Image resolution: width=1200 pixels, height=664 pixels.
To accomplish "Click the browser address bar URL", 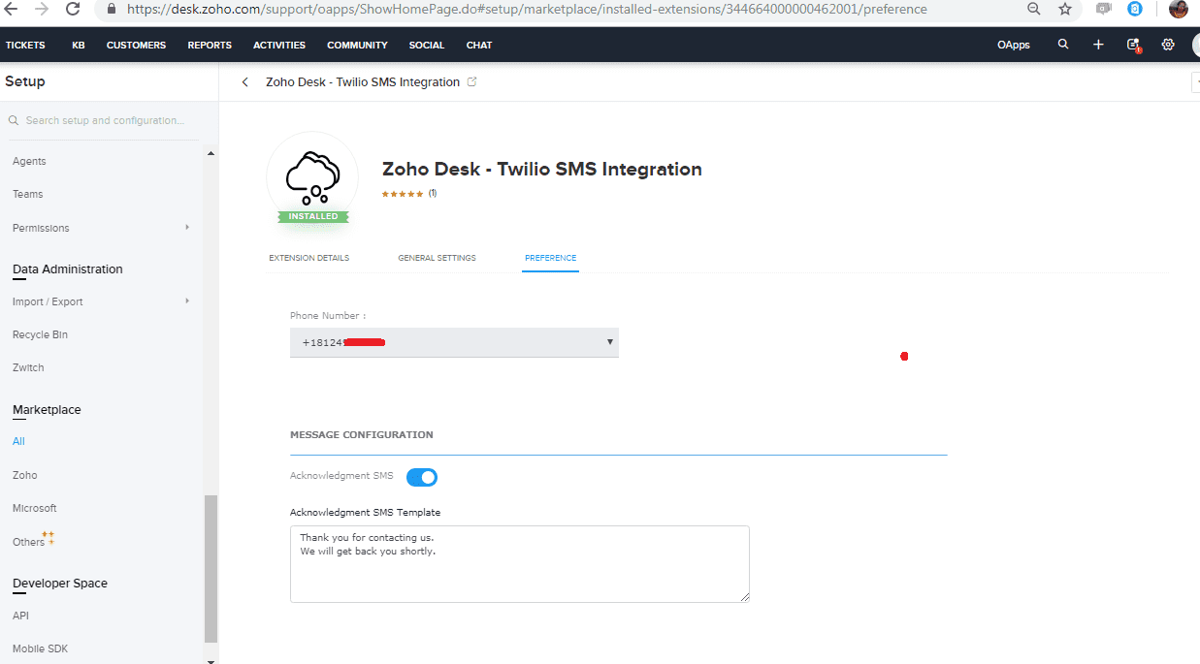I will pyautogui.click(x=527, y=9).
